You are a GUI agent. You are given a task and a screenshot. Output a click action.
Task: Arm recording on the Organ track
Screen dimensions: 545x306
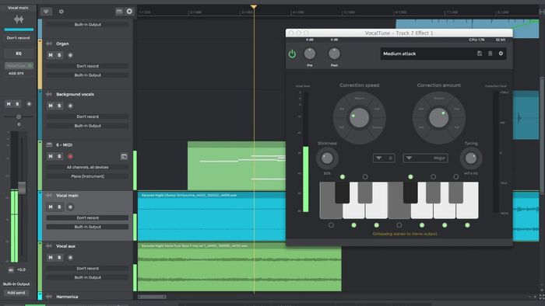point(70,55)
